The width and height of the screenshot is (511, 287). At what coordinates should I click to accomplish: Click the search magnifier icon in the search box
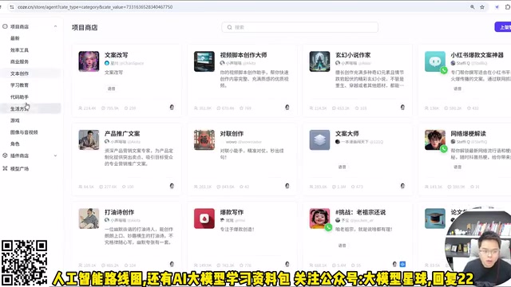pos(229,27)
